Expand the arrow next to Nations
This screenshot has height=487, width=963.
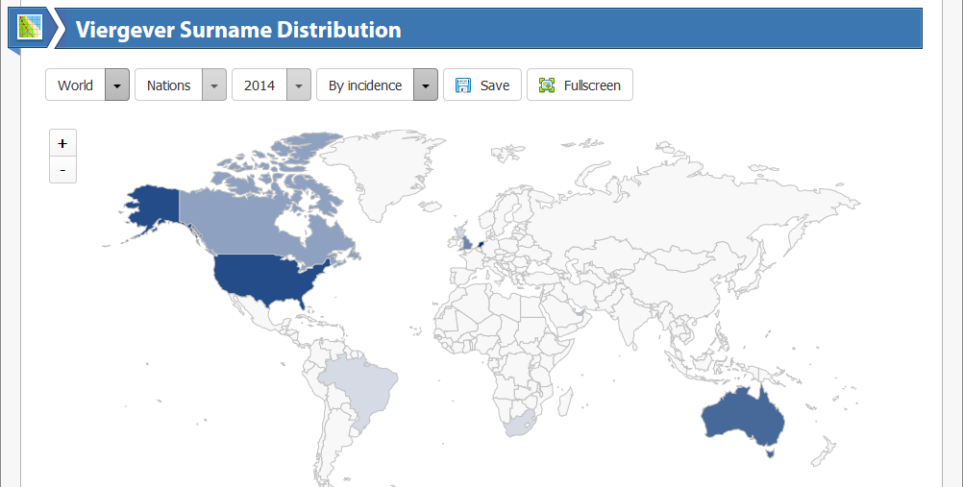pyautogui.click(x=214, y=85)
